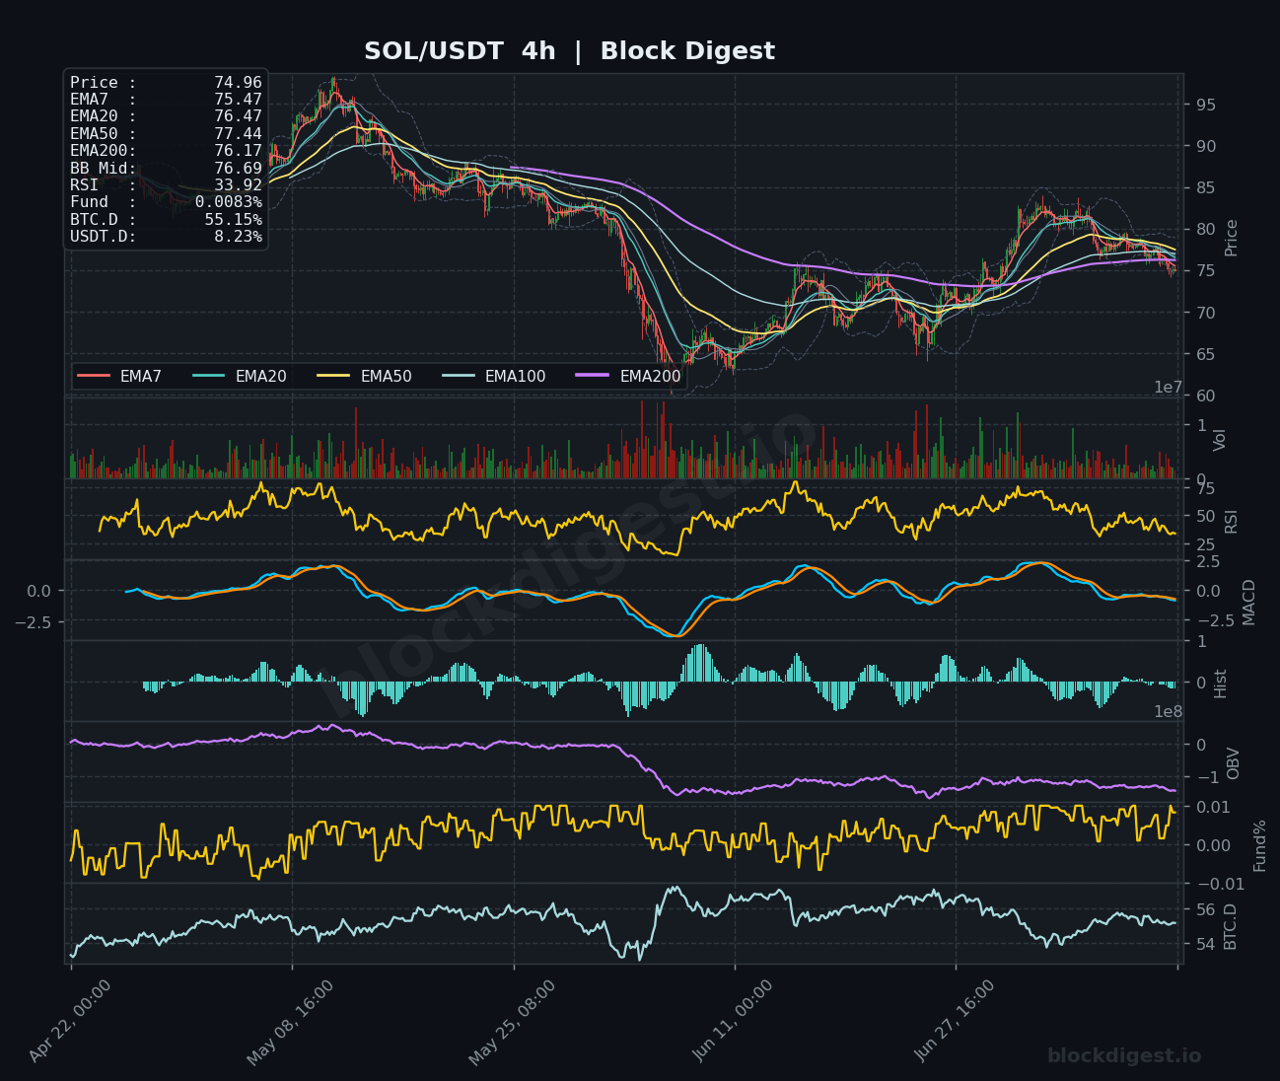Click the yellow EMA50 legend line swatch
This screenshot has width=1280, height=1081.
[x=334, y=377]
